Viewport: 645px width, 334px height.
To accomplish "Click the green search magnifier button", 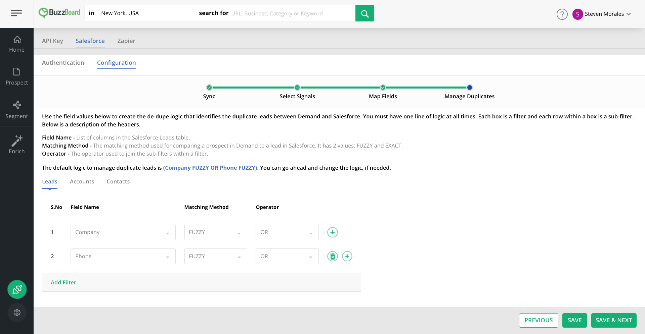I will [x=365, y=13].
